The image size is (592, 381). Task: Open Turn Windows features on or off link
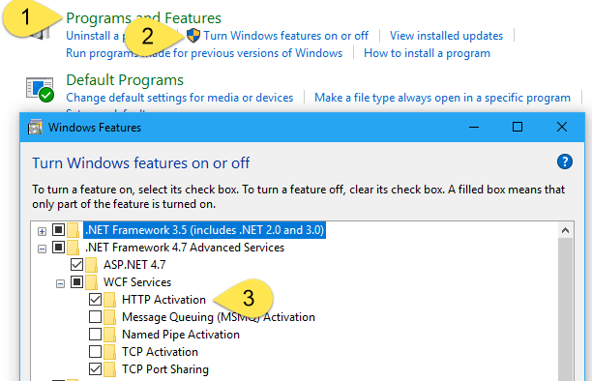(285, 36)
